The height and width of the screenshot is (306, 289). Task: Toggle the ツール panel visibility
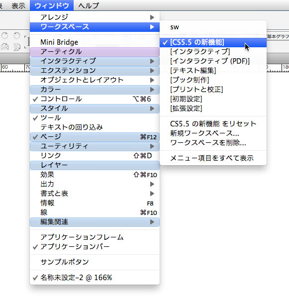95,118
